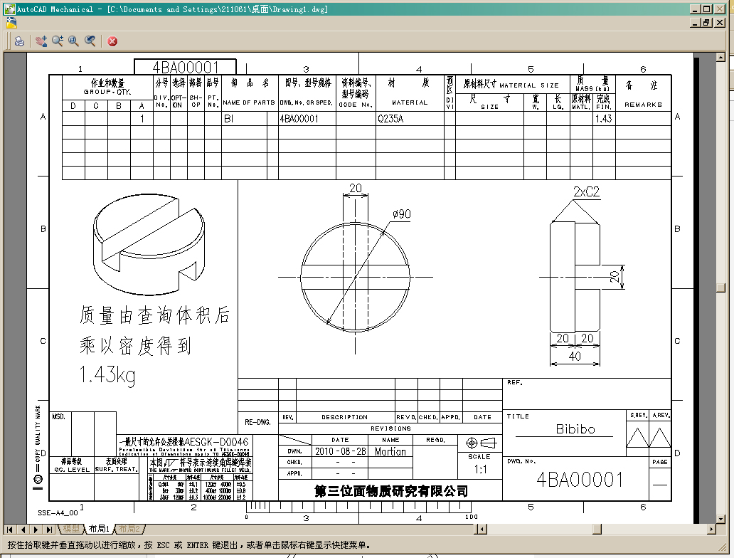Click the 1.43kg note text

(107, 375)
